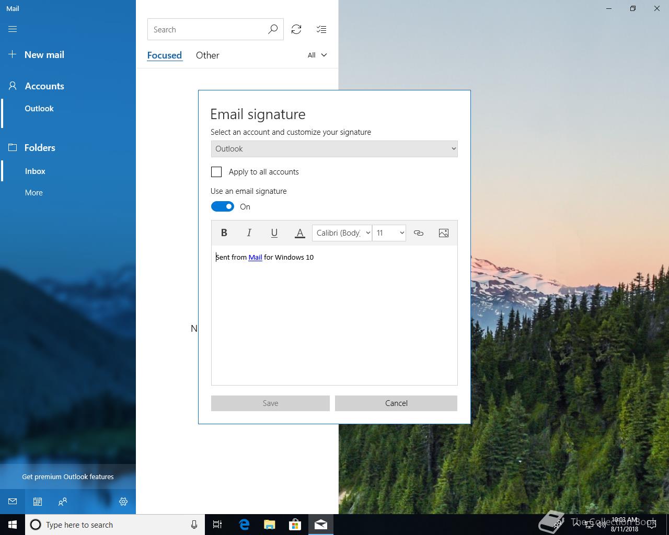Open the Action Center notifications icon
This screenshot has height=535, width=669.
pyautogui.click(x=651, y=525)
